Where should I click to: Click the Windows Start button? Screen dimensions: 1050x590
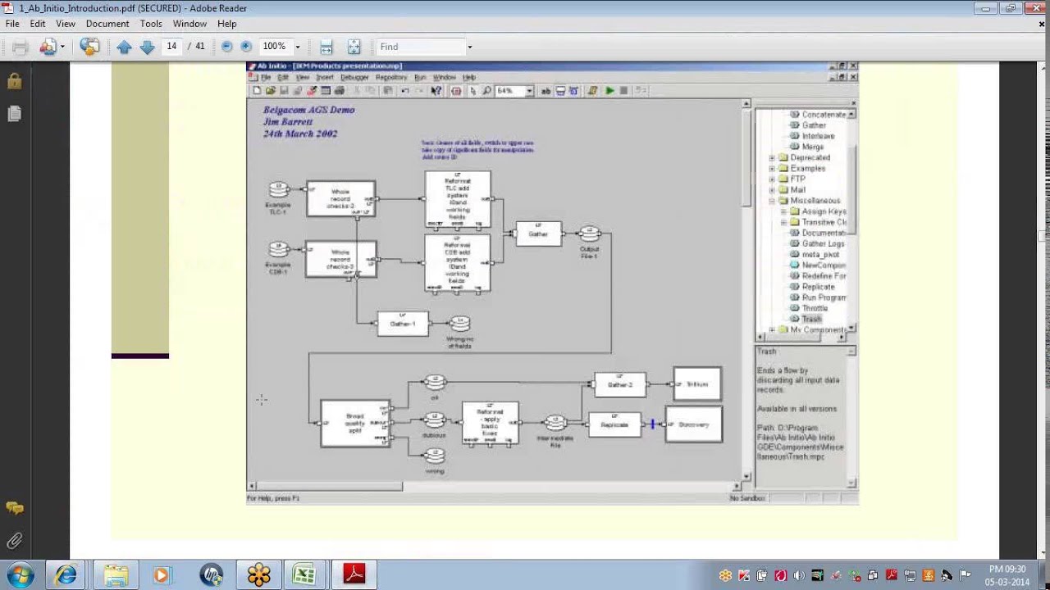point(21,574)
